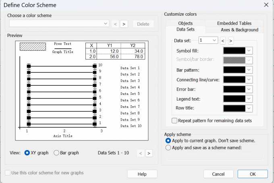Switch to the Objects tab
274x183 pixels.
pyautogui.click(x=185, y=23)
